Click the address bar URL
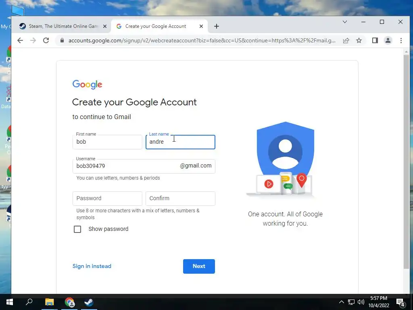Image resolution: width=413 pixels, height=310 pixels. (x=202, y=40)
